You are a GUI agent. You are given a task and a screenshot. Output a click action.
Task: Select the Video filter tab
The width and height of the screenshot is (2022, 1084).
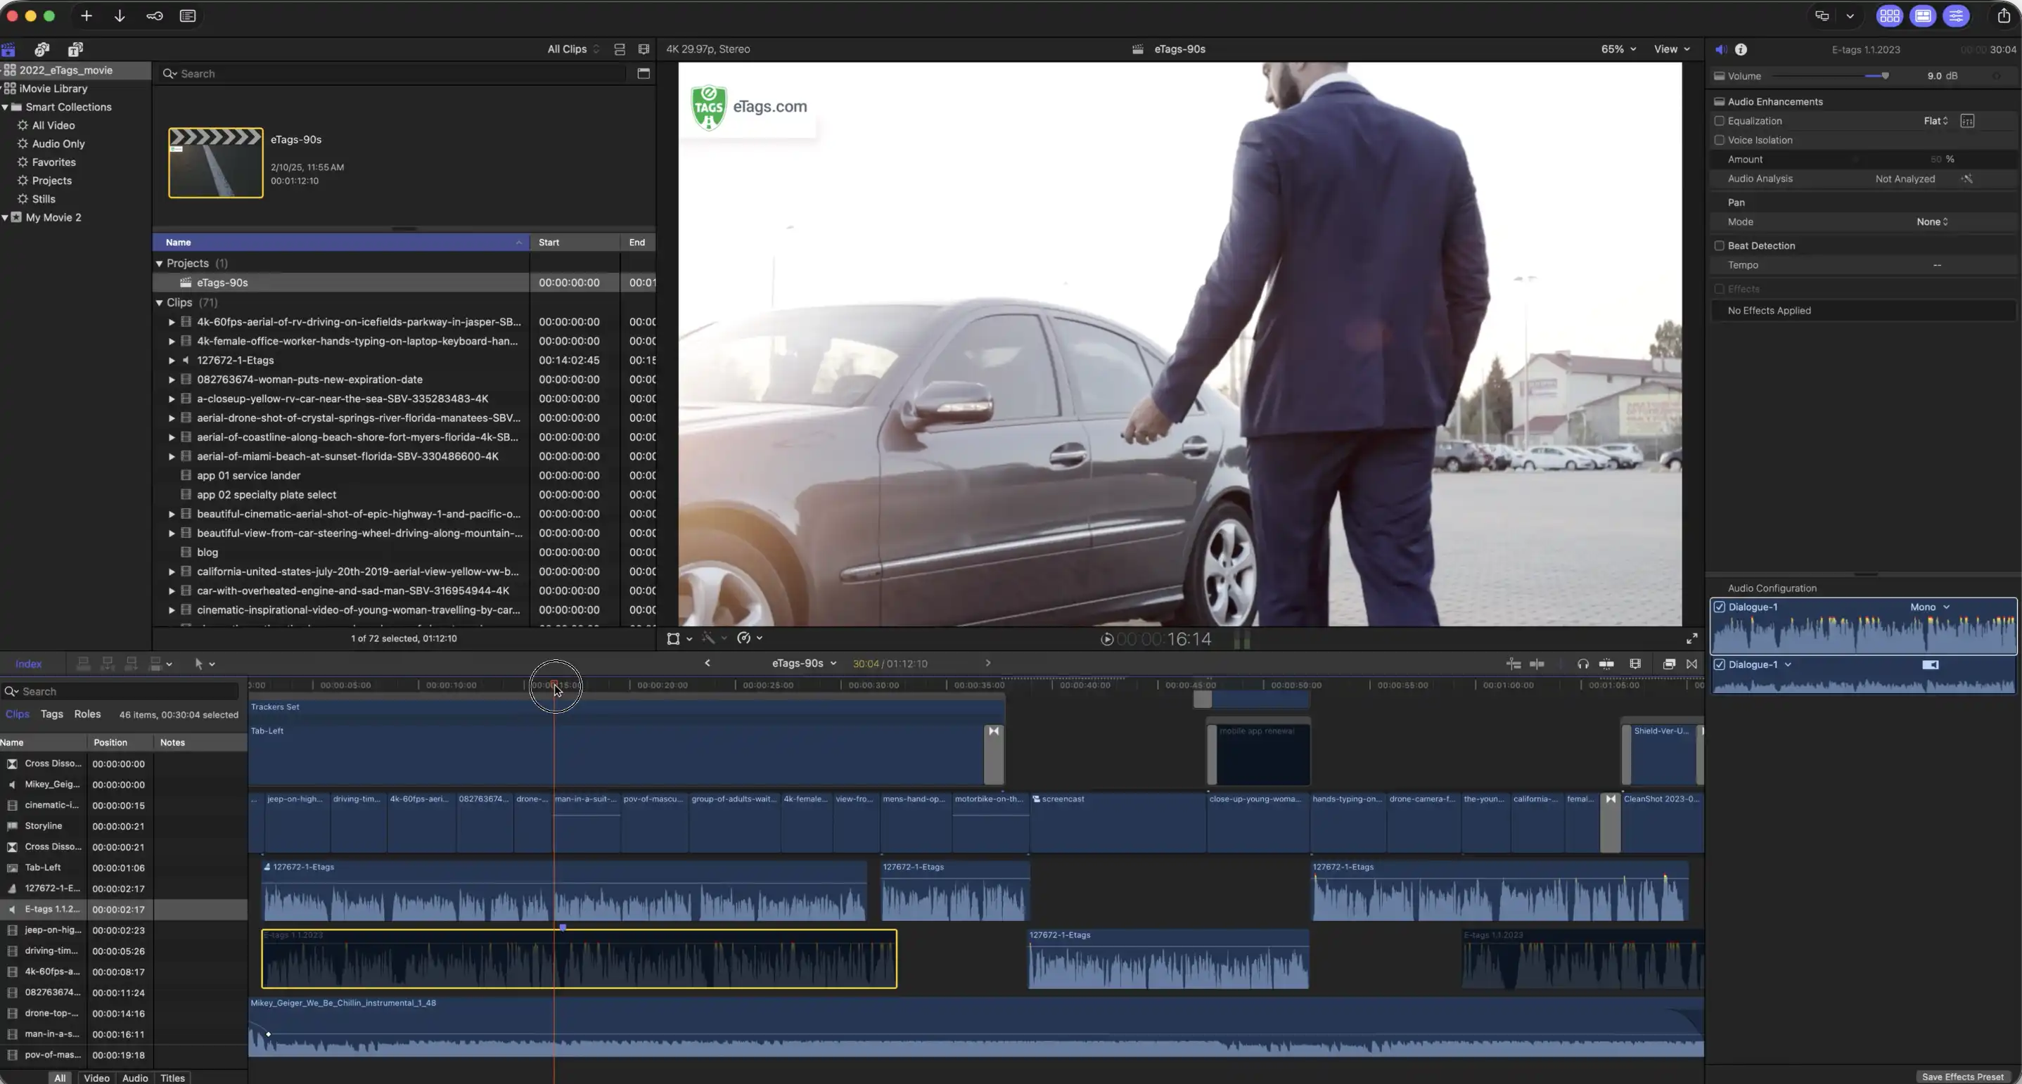click(x=96, y=1078)
